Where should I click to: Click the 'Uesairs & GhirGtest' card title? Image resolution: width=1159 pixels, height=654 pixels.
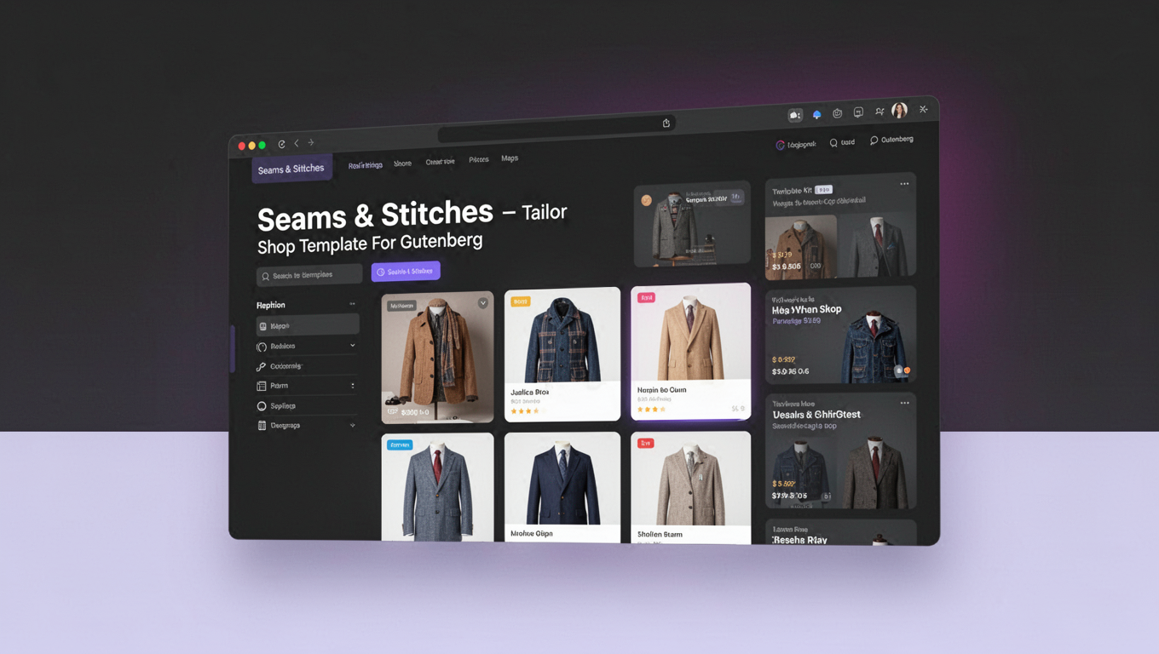click(x=816, y=415)
